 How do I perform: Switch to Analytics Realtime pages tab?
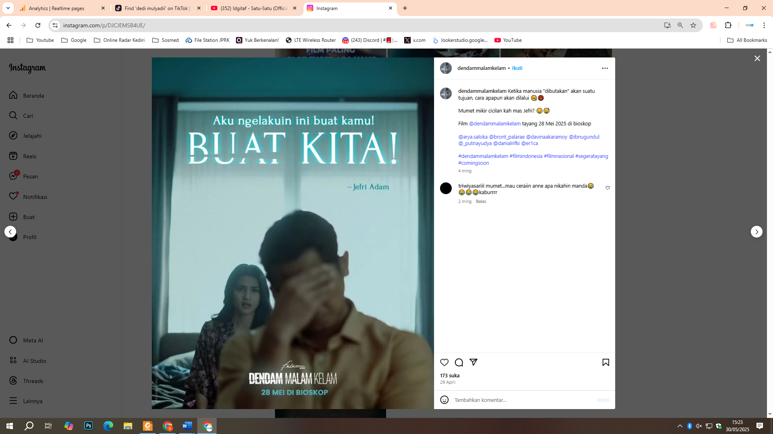click(62, 8)
